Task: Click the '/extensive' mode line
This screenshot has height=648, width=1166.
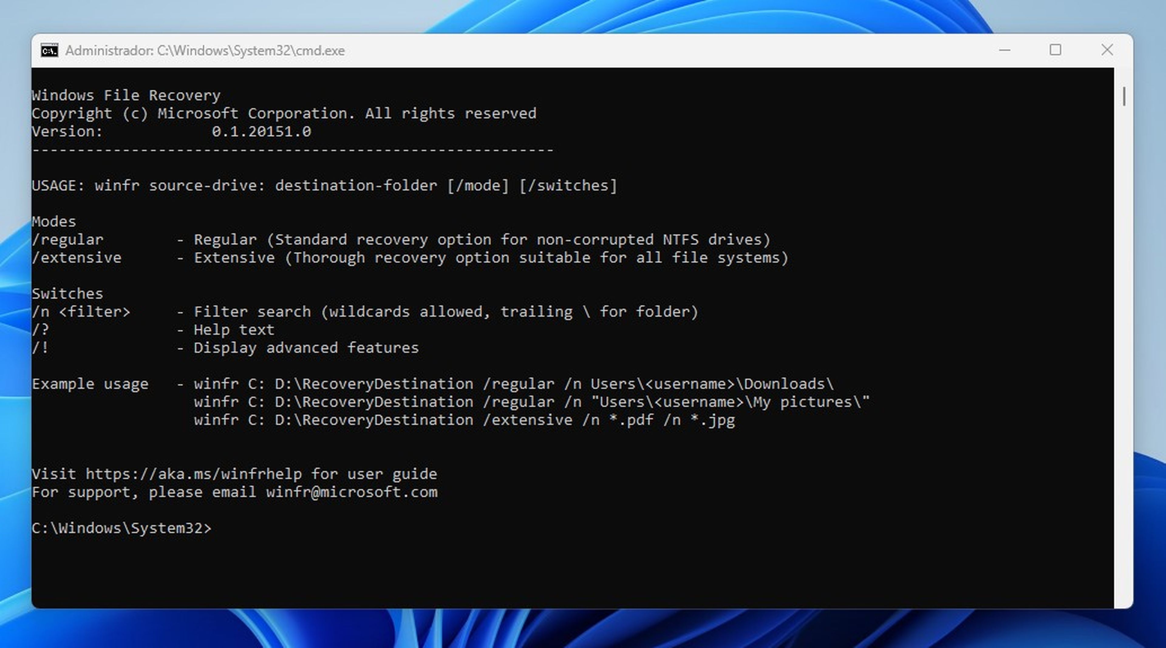Action: tap(410, 258)
